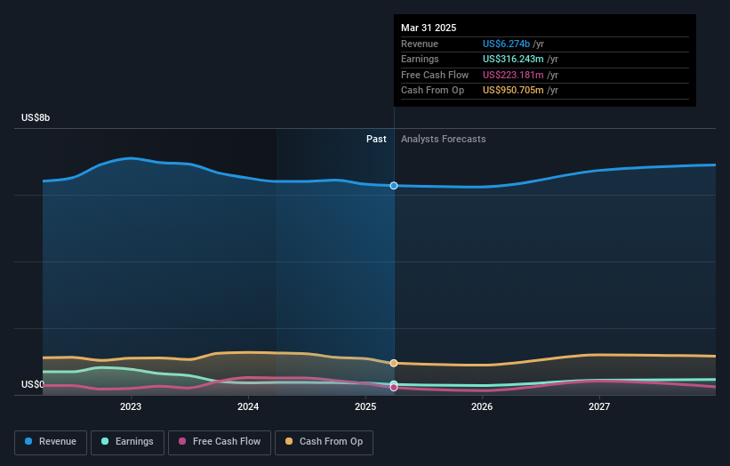Click the pink Free Cash Flow legend dot

(x=182, y=441)
